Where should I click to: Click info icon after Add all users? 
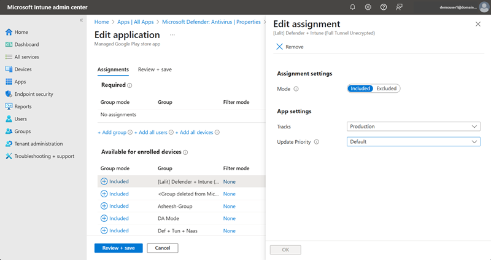[171, 132]
